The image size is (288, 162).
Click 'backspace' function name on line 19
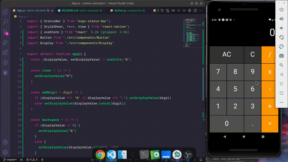pos(51,120)
